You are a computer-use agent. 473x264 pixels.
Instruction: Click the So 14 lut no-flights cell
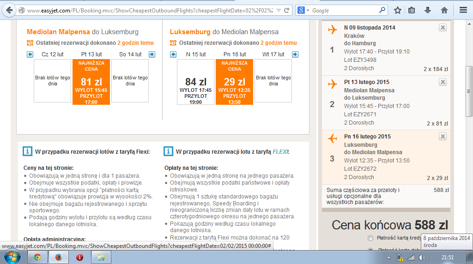(130, 81)
